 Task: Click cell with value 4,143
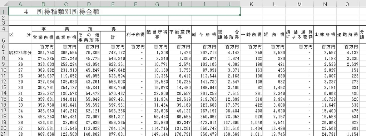click(x=228, y=52)
